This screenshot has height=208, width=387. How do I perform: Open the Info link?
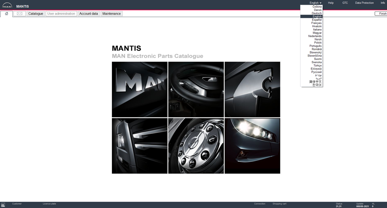[383, 3]
